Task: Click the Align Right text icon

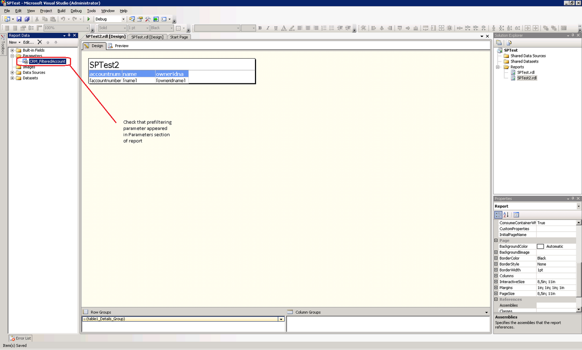Action: point(316,28)
